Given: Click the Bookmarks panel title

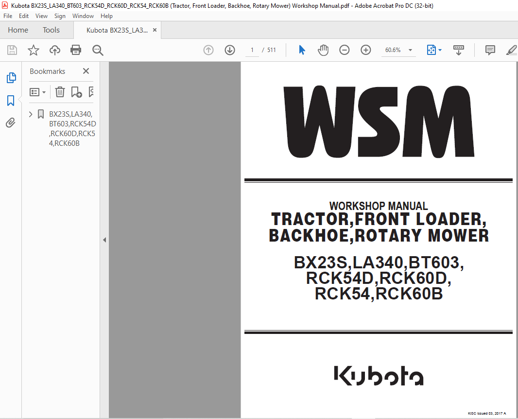Looking at the screenshot, I should tap(47, 71).
